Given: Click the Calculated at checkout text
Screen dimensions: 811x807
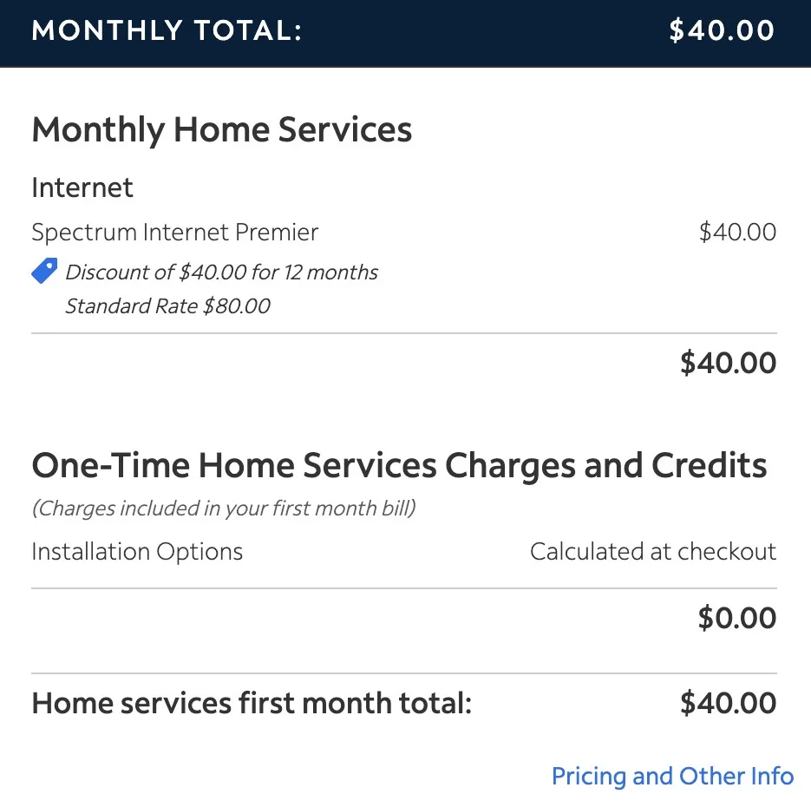Looking at the screenshot, I should click(652, 551).
